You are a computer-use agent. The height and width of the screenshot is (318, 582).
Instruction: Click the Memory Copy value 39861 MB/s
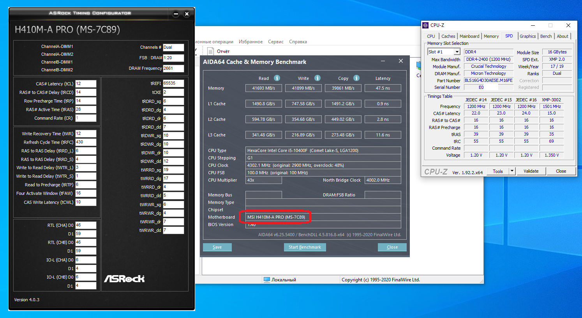(343, 88)
